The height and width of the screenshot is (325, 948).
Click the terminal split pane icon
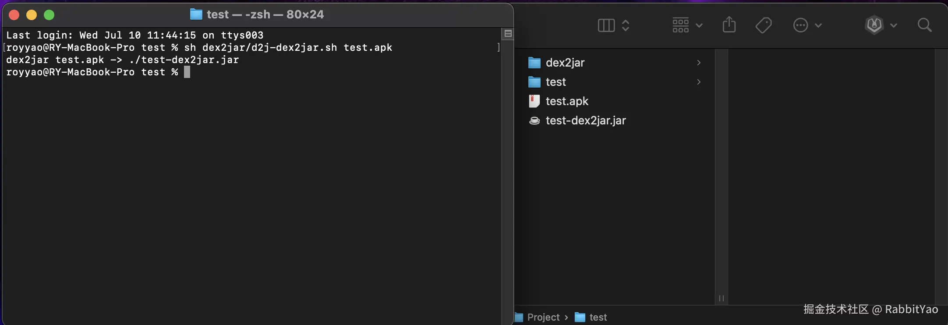pos(508,34)
